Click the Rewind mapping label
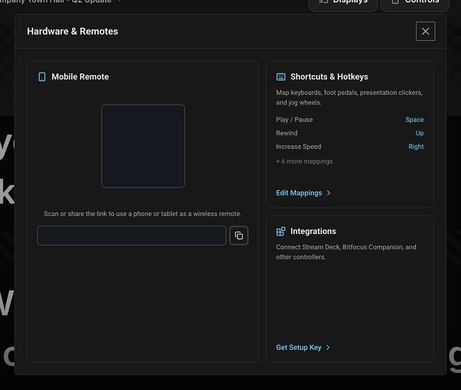Viewport: 461px width, 390px height. (x=287, y=133)
